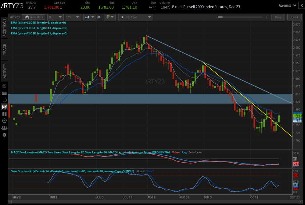Expand the 10Y range dropdown
This screenshot has height=205, width=305.
click(73, 17)
